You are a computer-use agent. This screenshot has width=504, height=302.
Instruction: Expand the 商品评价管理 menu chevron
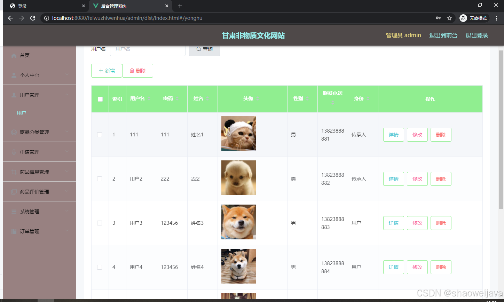pos(67,191)
